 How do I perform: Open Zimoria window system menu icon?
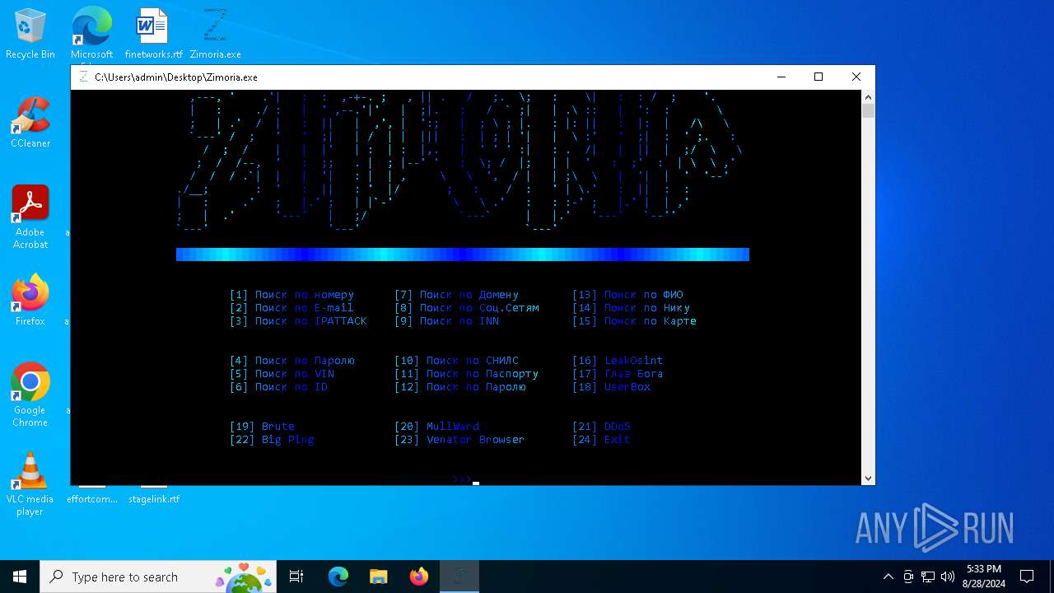(x=83, y=77)
